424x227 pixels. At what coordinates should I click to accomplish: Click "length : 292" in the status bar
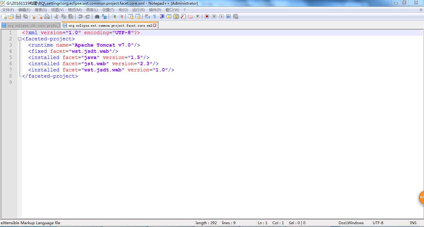click(206, 223)
